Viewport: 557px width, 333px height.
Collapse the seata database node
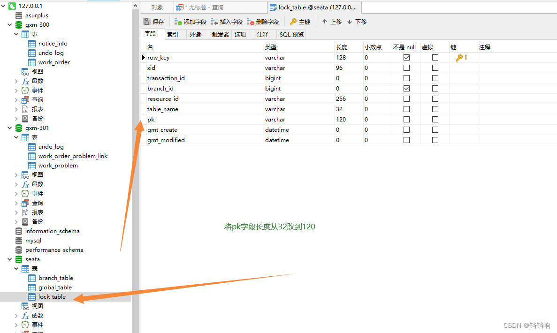click(x=9, y=259)
